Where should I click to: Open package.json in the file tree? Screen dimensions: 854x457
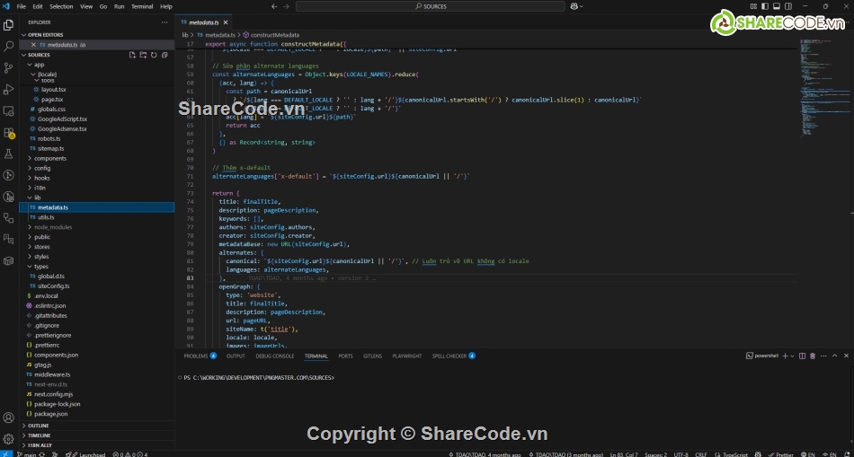[97, 414]
